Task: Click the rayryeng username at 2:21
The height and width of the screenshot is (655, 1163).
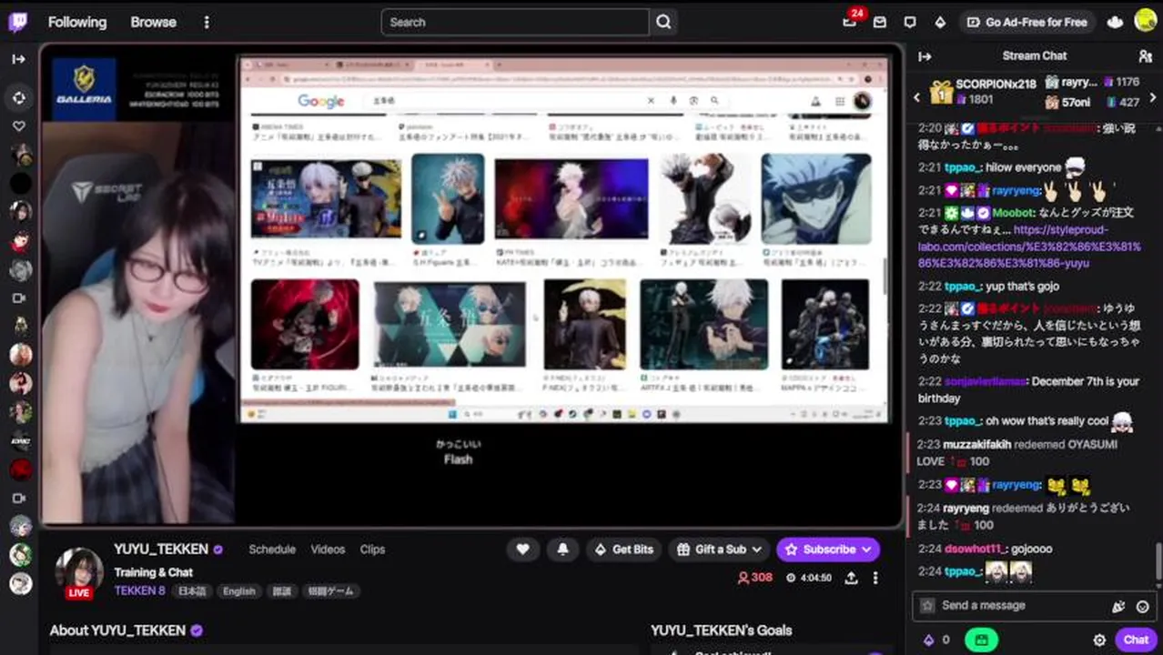Action: click(1016, 190)
